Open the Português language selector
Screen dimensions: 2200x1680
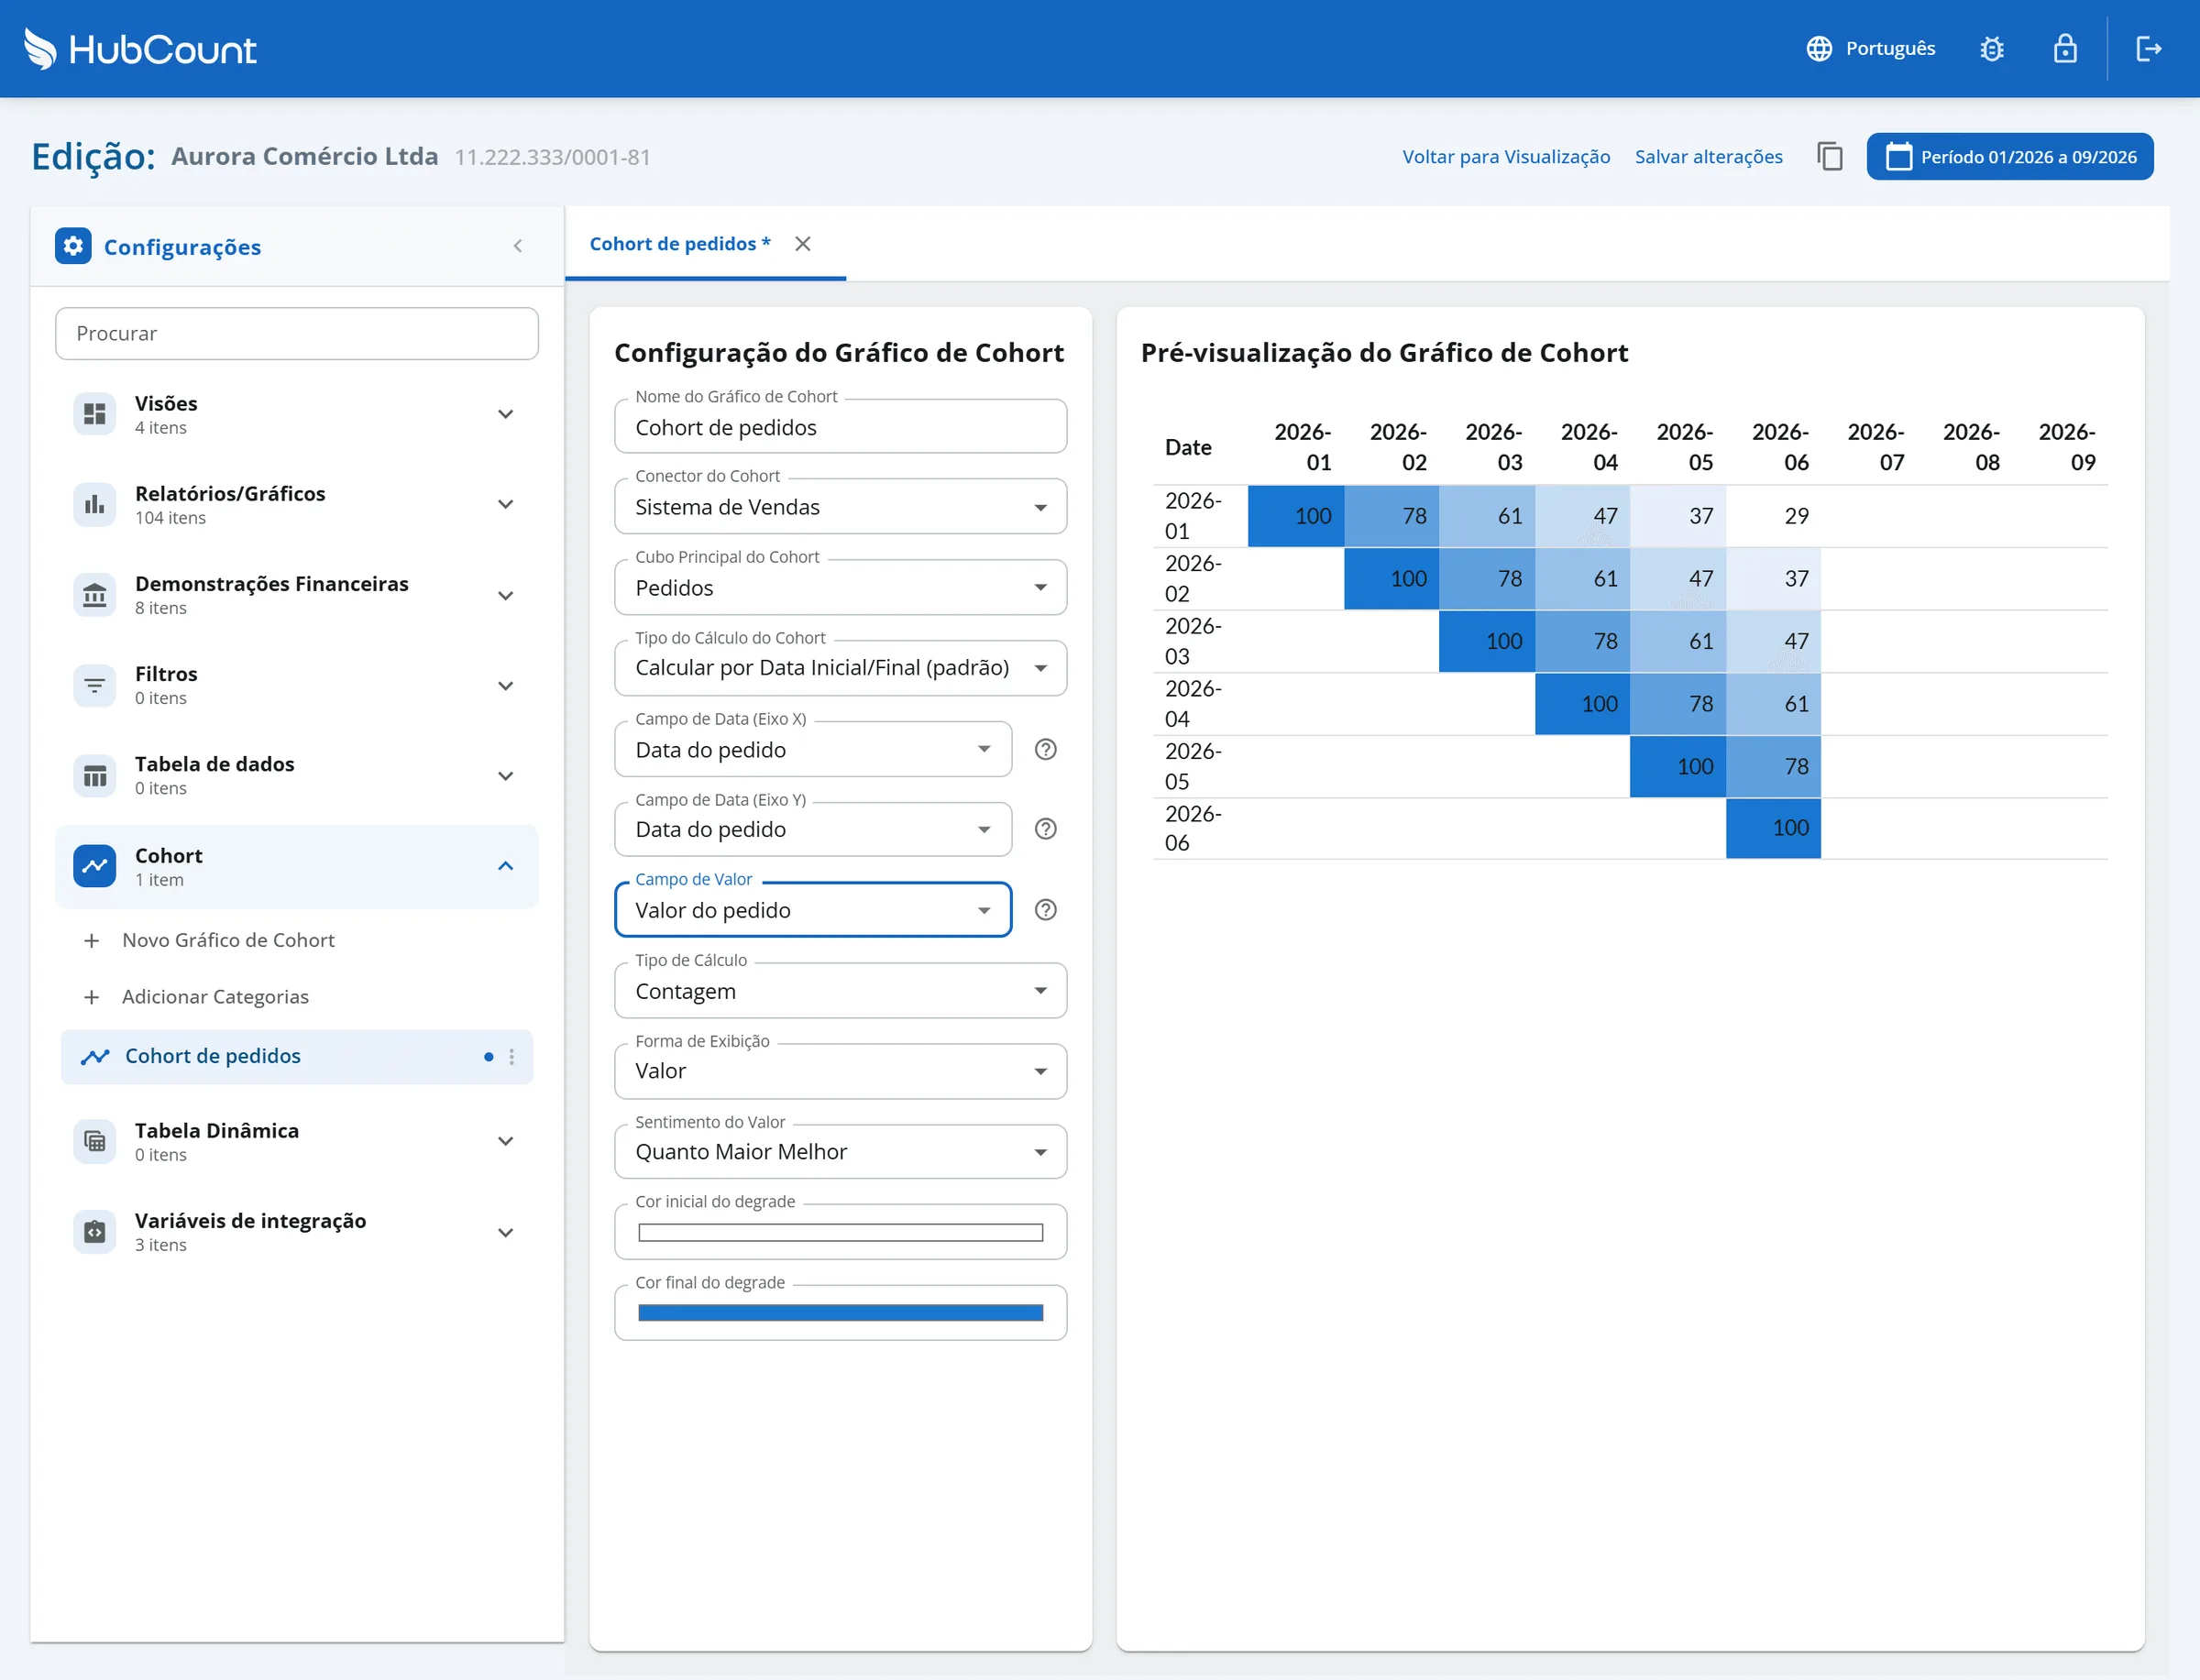1871,49
